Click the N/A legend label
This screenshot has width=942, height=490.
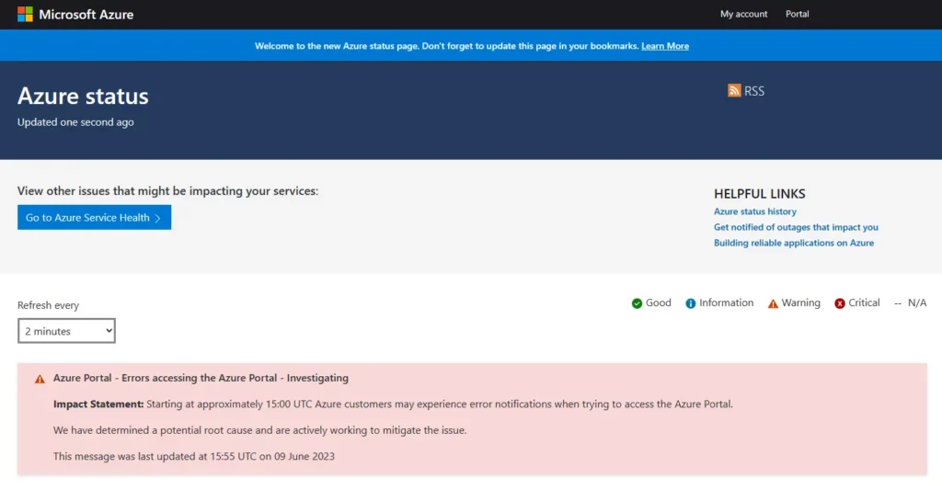tap(917, 302)
